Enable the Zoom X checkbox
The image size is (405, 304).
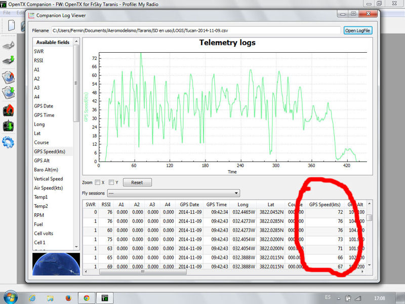click(98, 182)
